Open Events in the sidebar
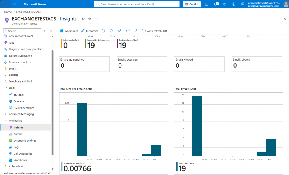The height and width of the screenshot is (175, 289). (13, 69)
